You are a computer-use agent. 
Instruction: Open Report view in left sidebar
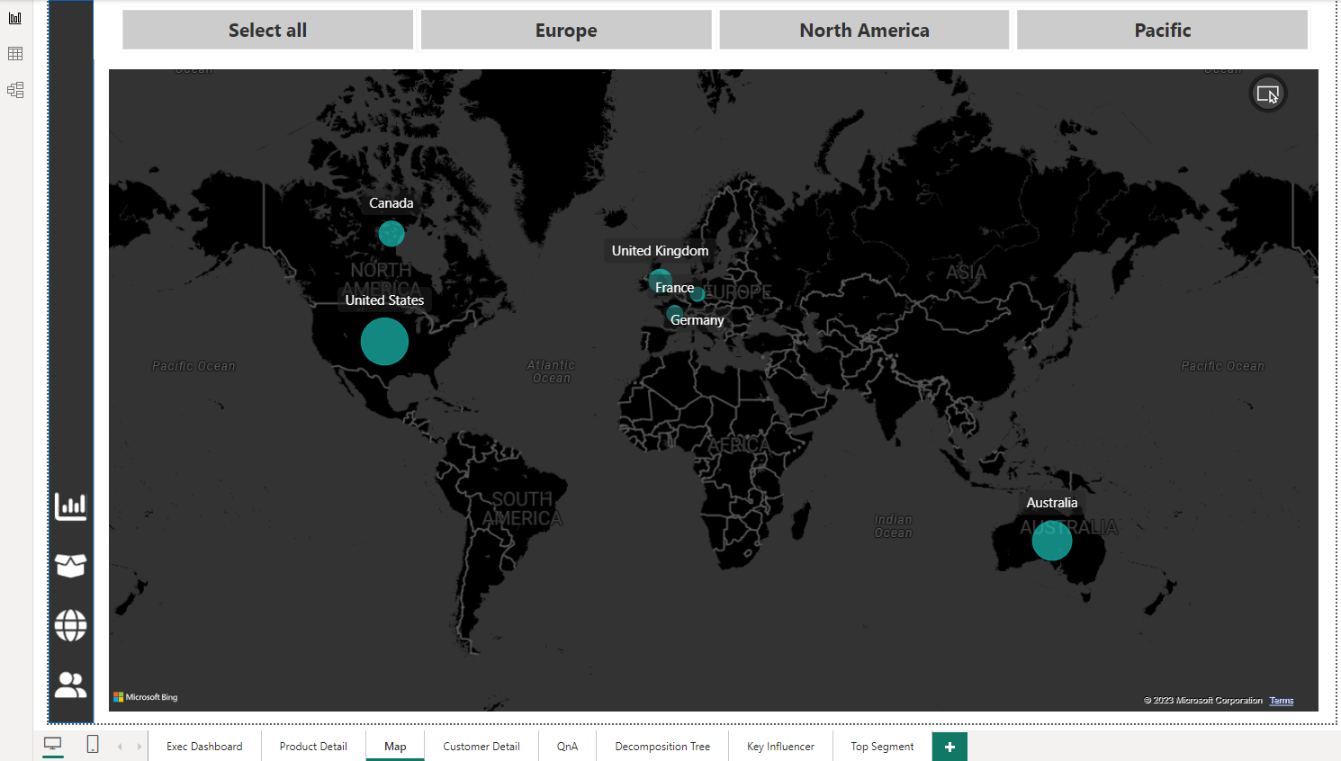(15, 18)
